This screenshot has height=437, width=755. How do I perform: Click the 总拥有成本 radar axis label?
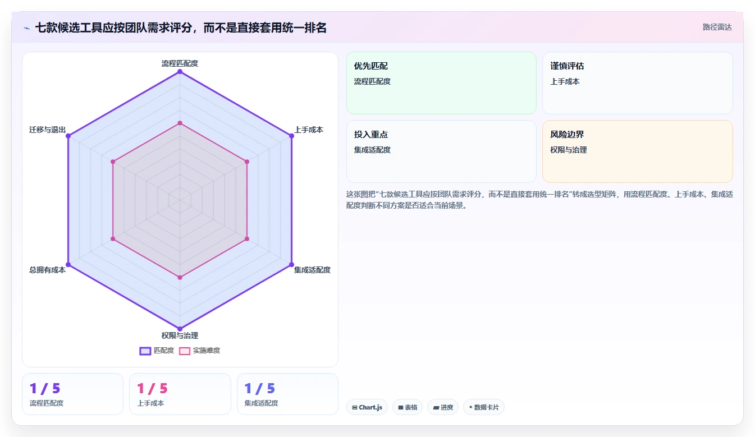pos(47,270)
